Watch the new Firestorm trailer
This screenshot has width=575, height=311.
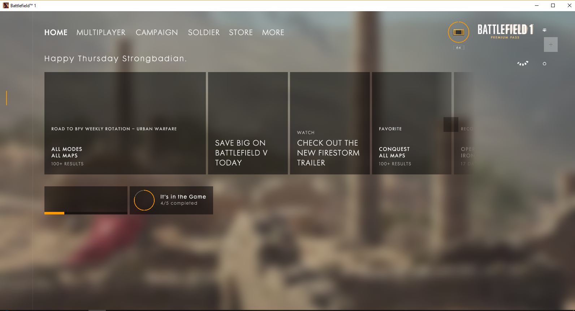(x=330, y=123)
